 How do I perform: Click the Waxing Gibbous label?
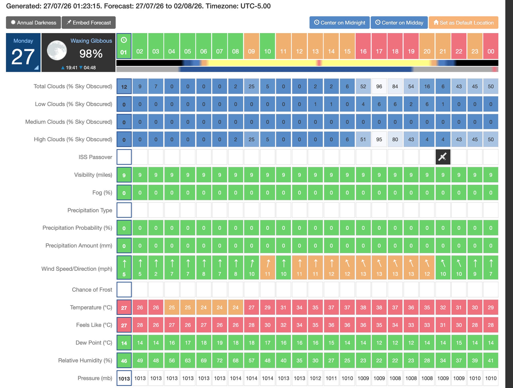[x=91, y=41]
